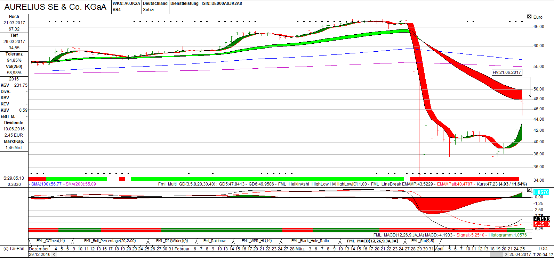Click the Euro currency axis label
This screenshot has width=554, height=258.
point(538,17)
